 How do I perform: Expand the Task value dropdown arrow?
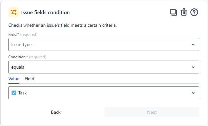tap(193, 93)
